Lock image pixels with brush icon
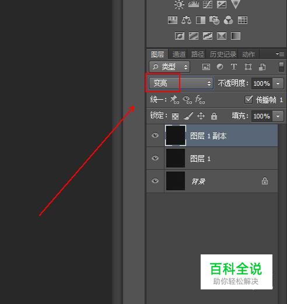The height and width of the screenshot is (304, 287). tap(188, 116)
